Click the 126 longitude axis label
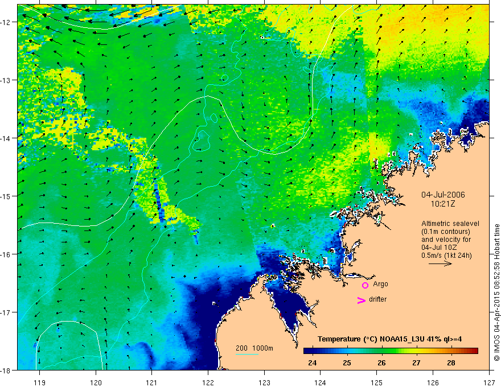Image resolution: width=501 pixels, height=387 pixels. [433, 382]
